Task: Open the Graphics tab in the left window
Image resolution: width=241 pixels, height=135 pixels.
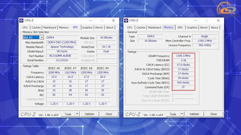Action: [x=87, y=28]
